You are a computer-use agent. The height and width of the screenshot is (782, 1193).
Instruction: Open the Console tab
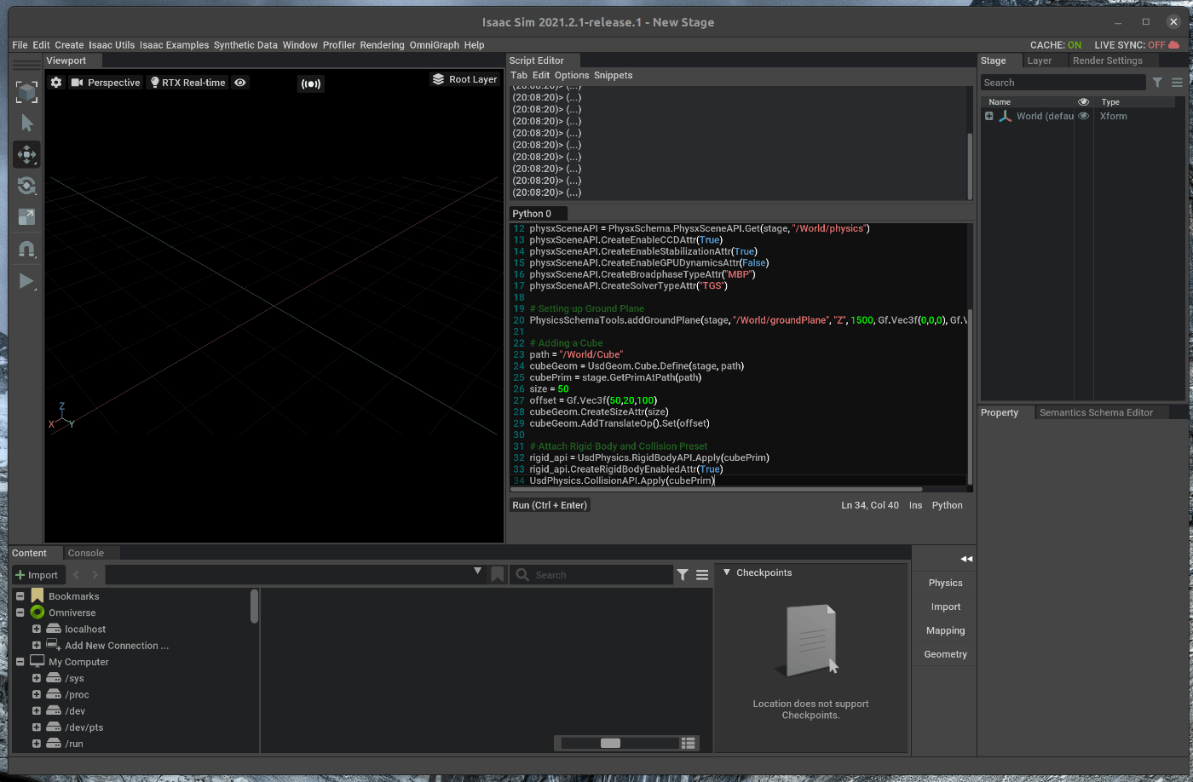click(x=86, y=553)
